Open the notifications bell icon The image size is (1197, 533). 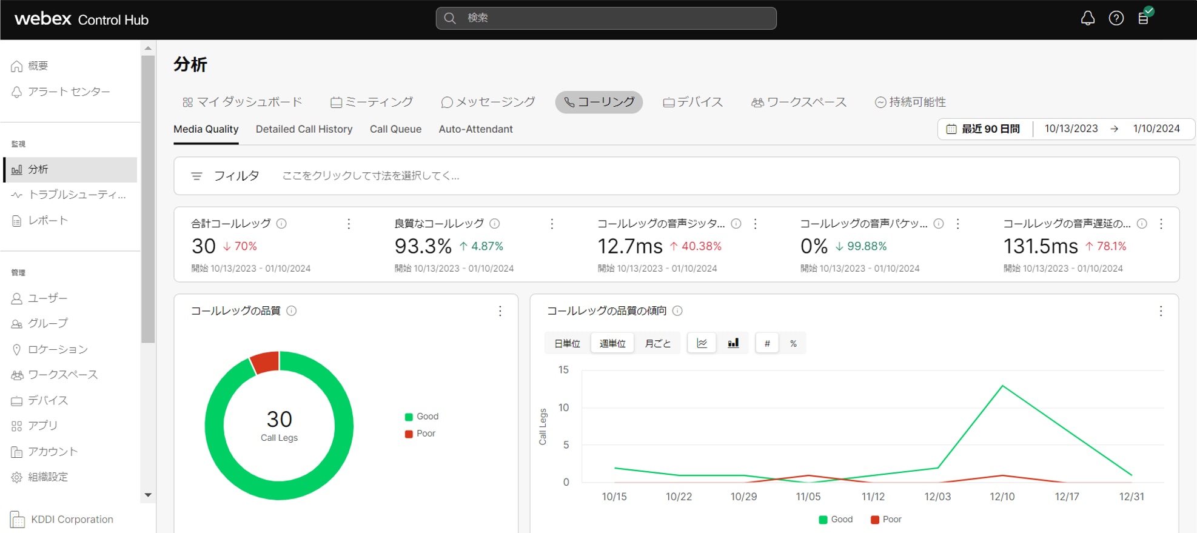click(x=1087, y=18)
